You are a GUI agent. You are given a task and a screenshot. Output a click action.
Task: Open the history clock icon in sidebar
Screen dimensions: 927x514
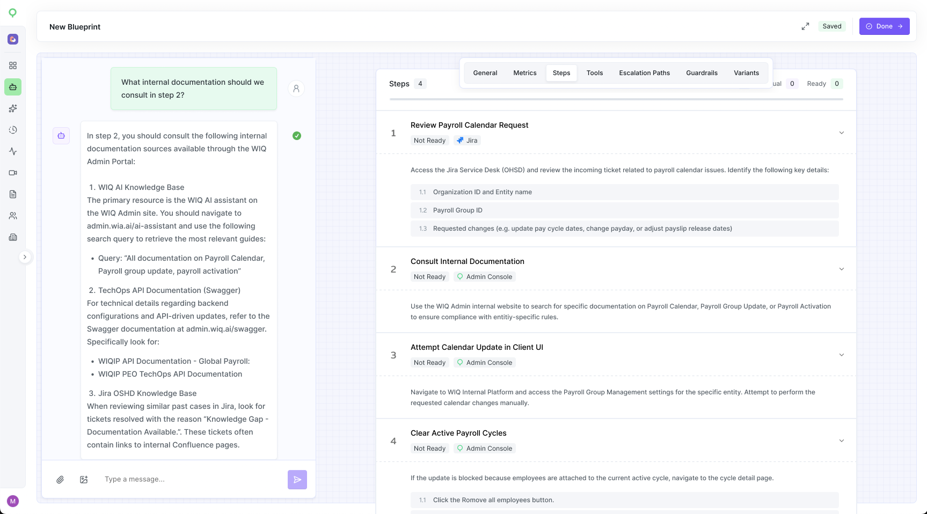pos(13,130)
